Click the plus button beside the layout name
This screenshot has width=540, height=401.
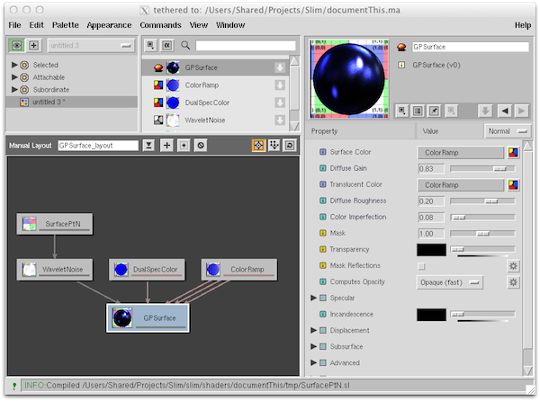point(166,145)
